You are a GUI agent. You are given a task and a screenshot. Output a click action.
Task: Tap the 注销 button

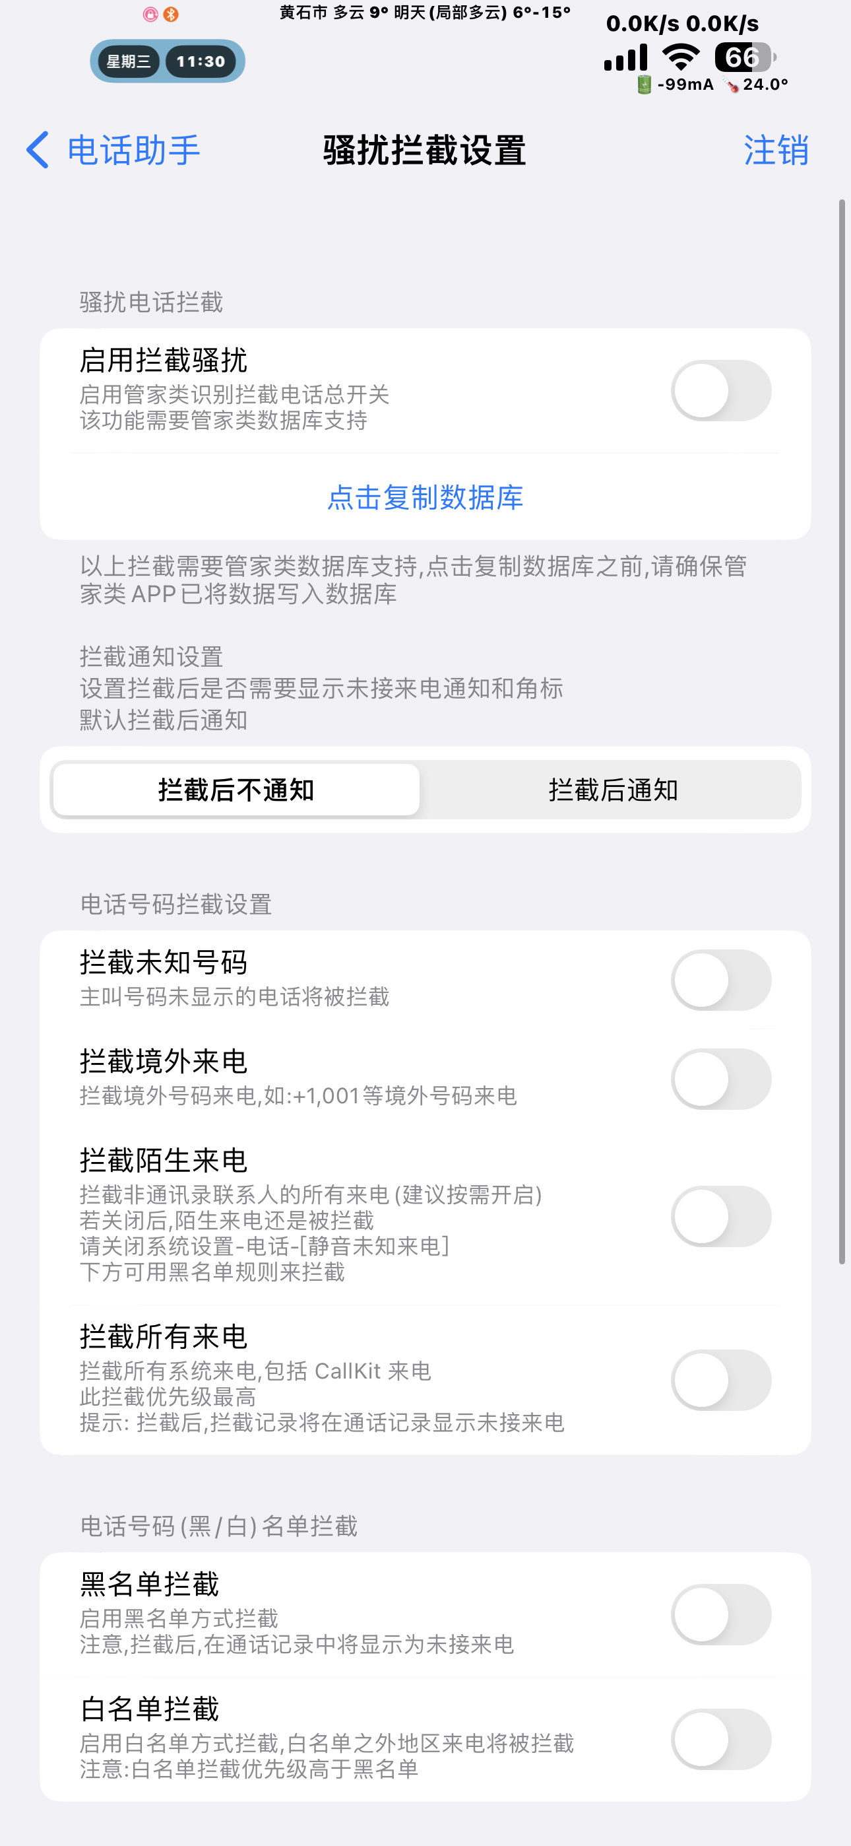[776, 151]
